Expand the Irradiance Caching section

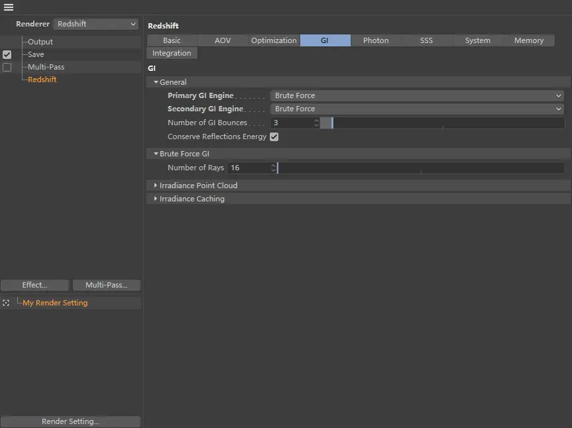[x=156, y=199]
